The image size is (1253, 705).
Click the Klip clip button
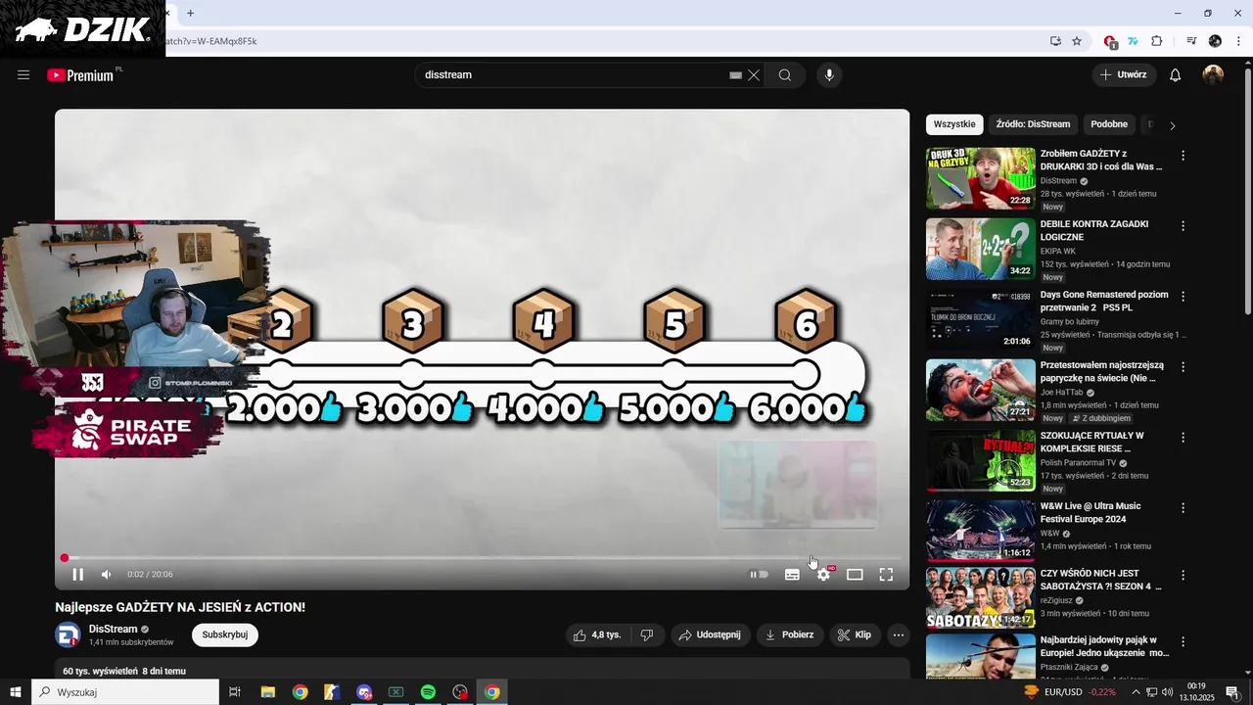pos(855,634)
